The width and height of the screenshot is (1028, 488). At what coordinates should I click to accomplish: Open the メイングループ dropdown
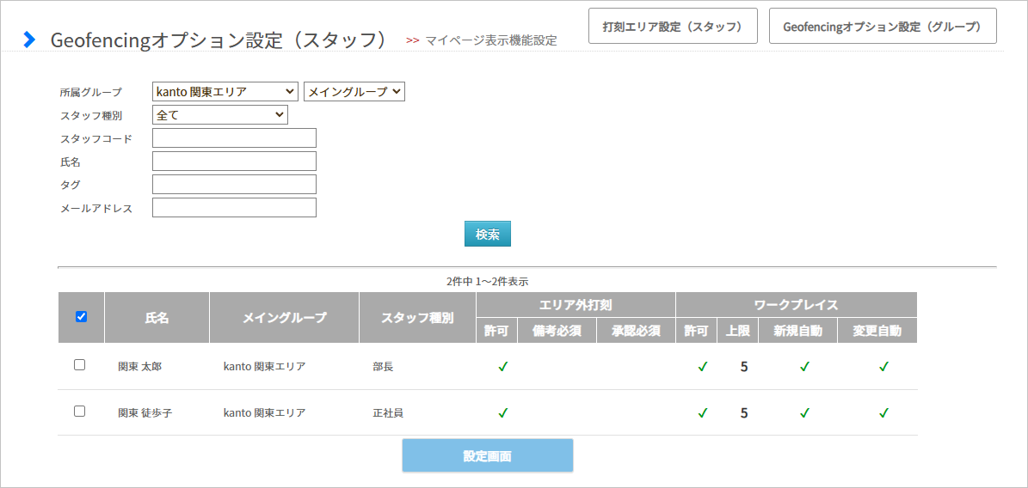[354, 92]
